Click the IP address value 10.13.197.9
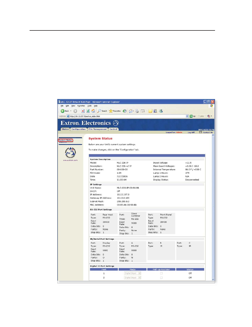 point(123,195)
